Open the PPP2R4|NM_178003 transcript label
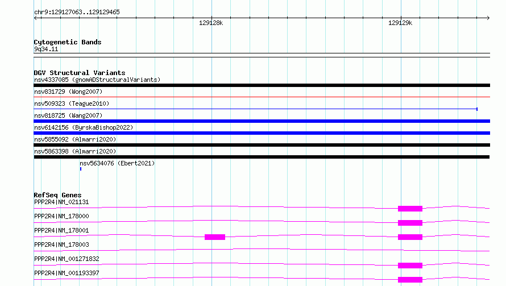The width and height of the screenshot is (506, 286). pos(61,244)
